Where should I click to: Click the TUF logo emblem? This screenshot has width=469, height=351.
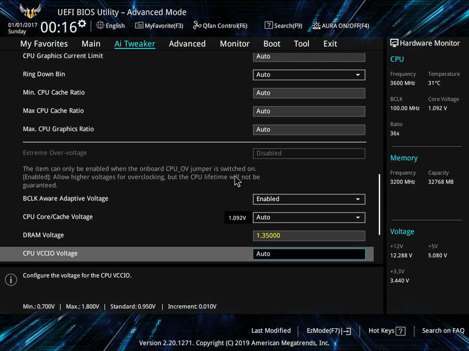[x=30, y=11]
